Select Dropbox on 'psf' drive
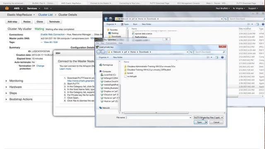 pyautogui.click(x=109, y=91)
